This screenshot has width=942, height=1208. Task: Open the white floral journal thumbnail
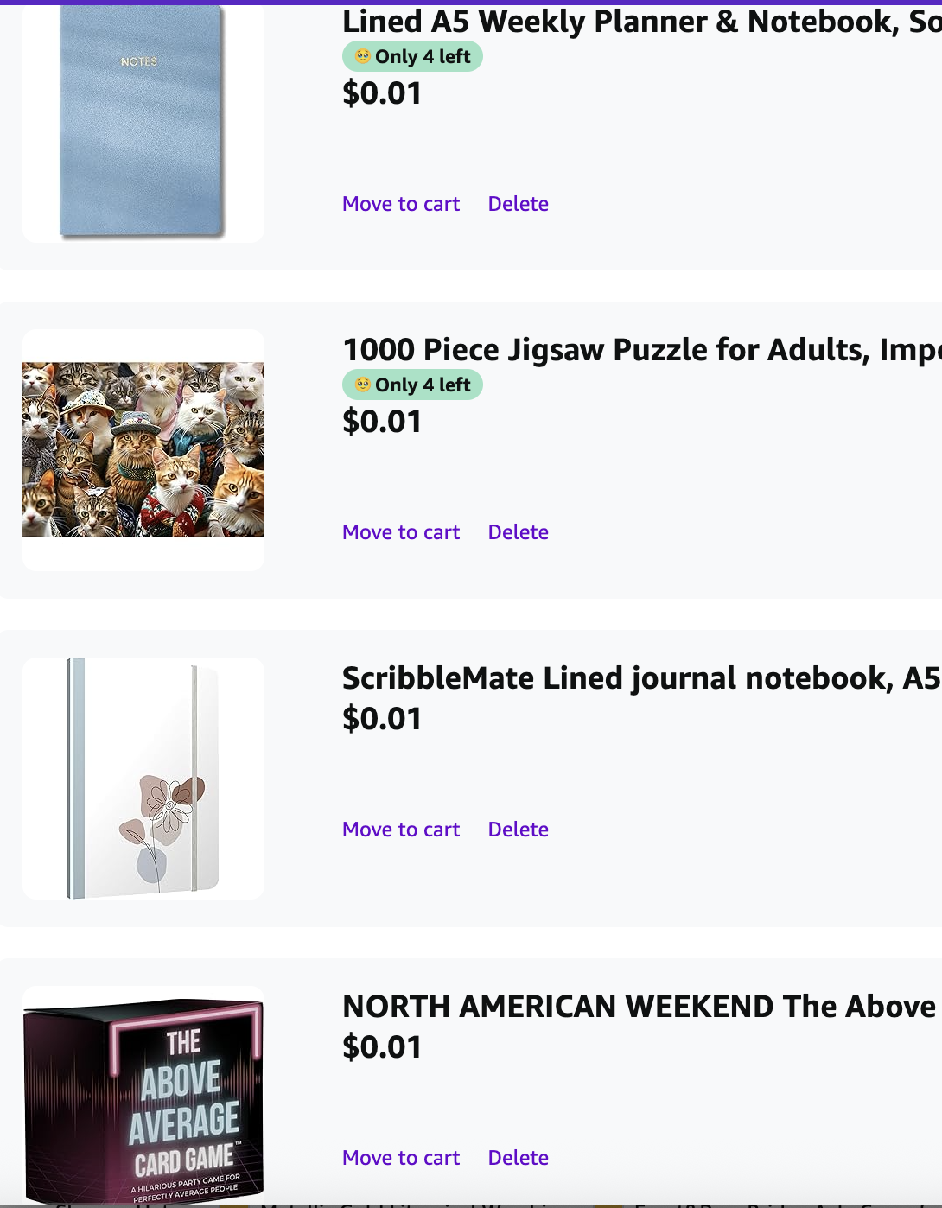pos(143,778)
